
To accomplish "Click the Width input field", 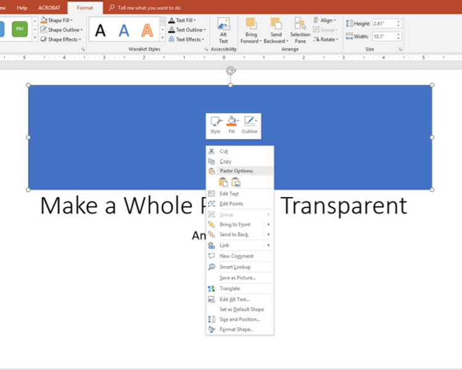I will [x=384, y=36].
